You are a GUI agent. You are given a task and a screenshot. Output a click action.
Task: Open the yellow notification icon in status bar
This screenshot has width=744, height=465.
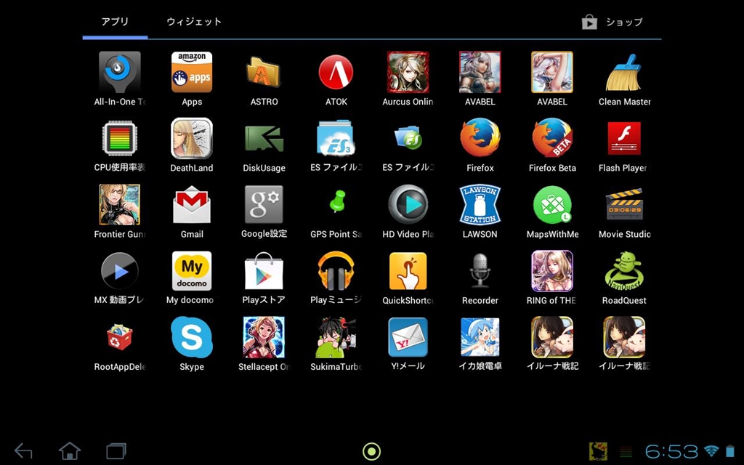click(598, 451)
